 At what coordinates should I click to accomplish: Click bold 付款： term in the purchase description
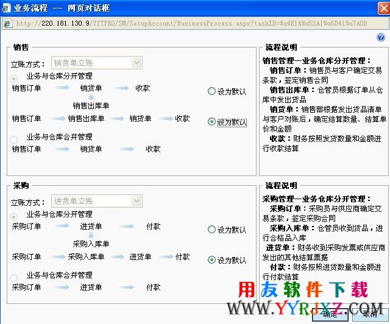(x=280, y=267)
